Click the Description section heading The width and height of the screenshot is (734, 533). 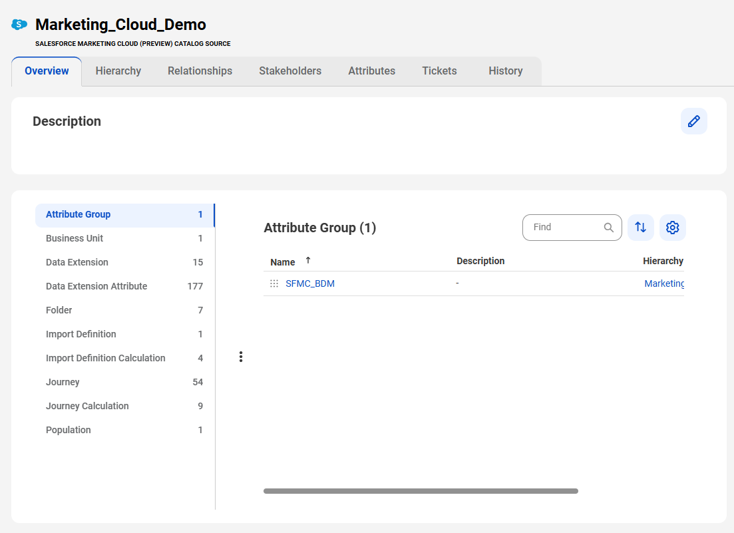67,121
